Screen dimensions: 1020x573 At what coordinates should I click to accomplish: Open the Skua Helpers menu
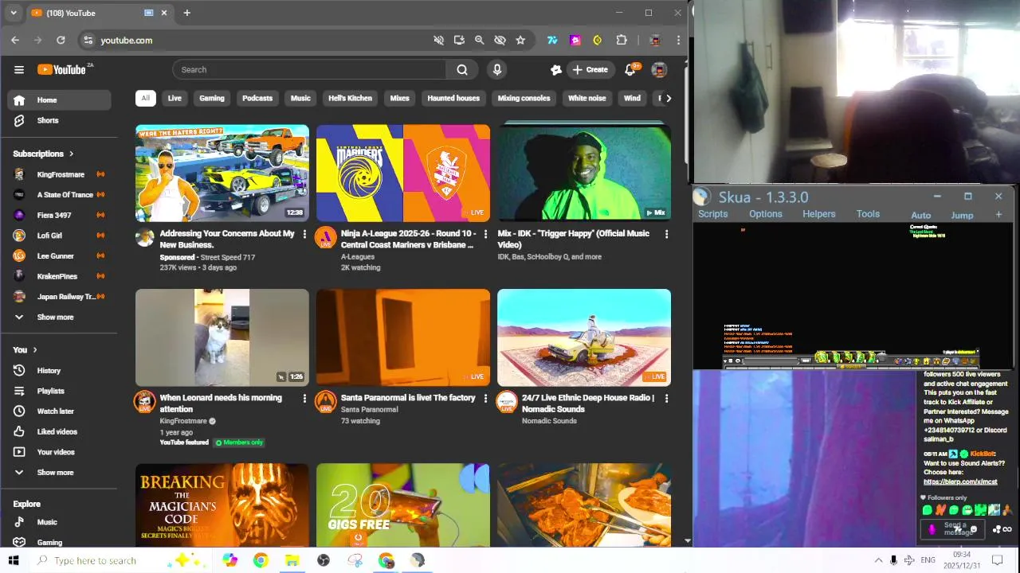pyautogui.click(x=818, y=214)
